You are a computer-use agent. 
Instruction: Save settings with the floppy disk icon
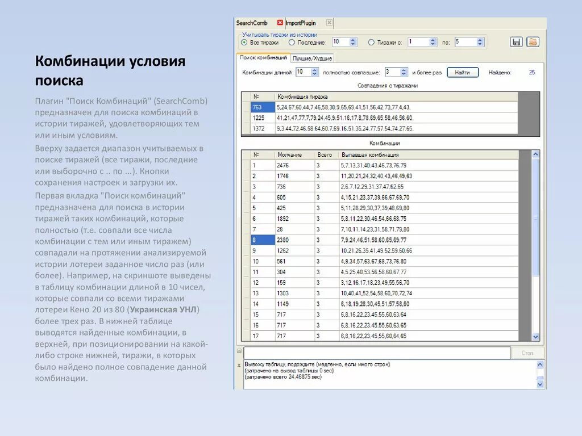516,42
